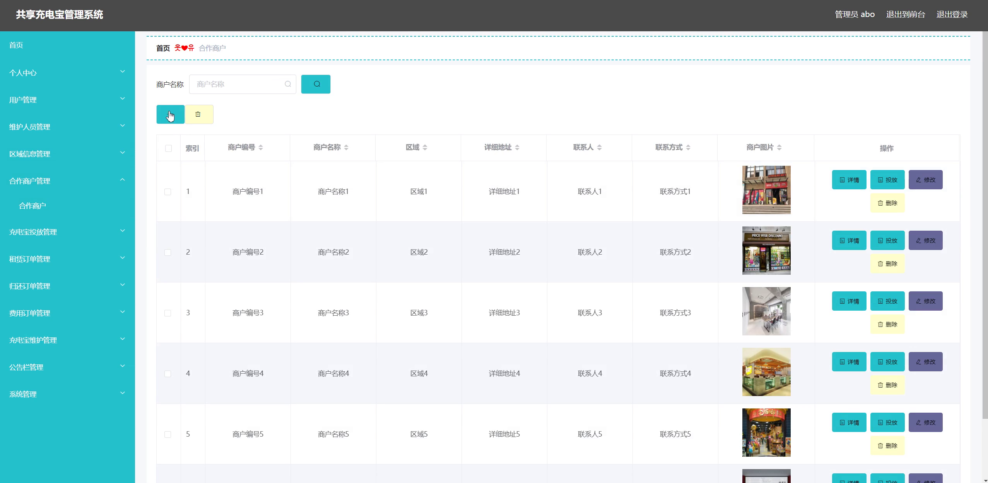Open merchant image thumbnail for 商户名称1

tap(766, 190)
